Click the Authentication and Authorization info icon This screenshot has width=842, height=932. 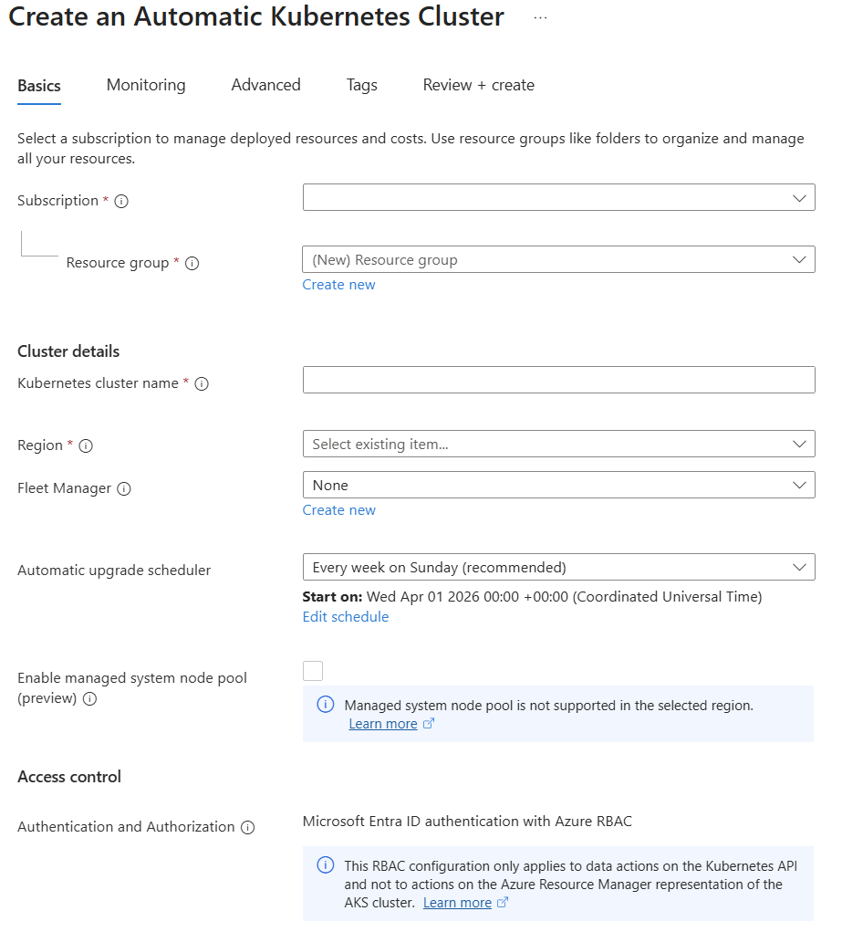pos(247,827)
